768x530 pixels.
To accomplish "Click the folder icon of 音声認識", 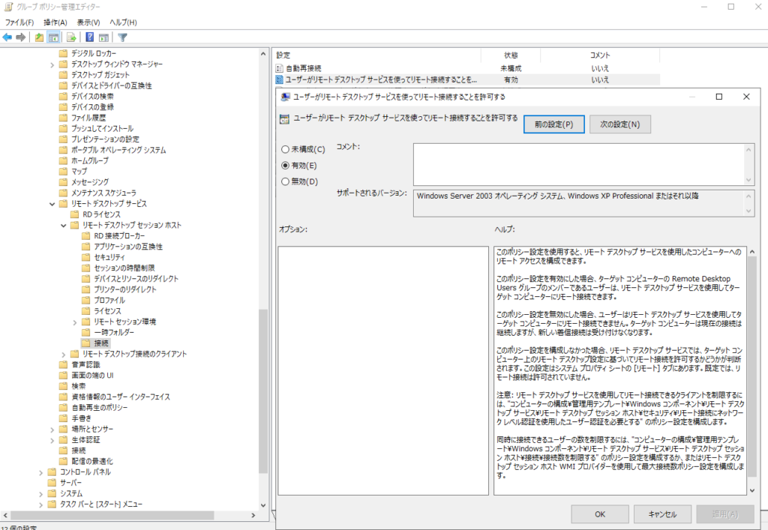I will coord(63,364).
